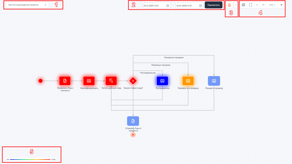
Task: Open the 'Частота прохождения элемента' dropdown
Action: 27,5
